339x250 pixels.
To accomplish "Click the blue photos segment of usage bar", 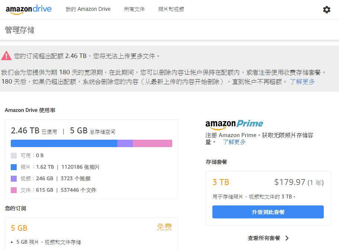I will tap(64, 143).
